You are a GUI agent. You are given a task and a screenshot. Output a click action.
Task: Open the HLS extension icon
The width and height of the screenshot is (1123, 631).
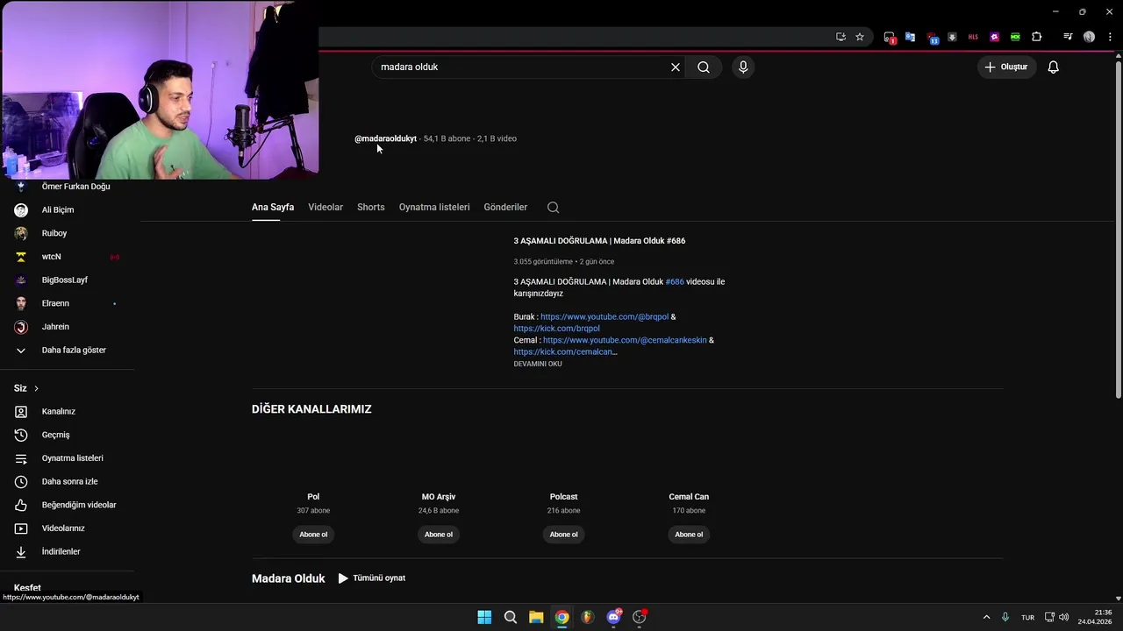coord(973,37)
